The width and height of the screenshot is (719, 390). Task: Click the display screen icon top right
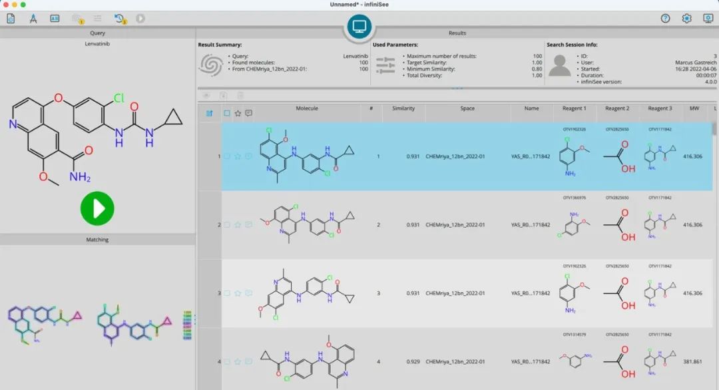pos(708,19)
